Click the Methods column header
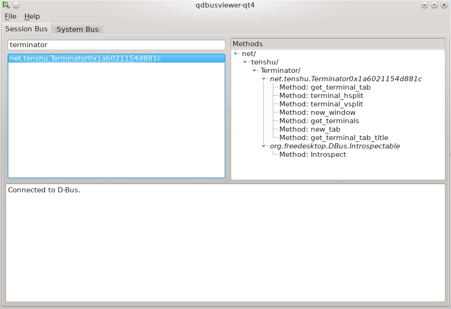Screen dimensions: 451x309 pos(338,44)
